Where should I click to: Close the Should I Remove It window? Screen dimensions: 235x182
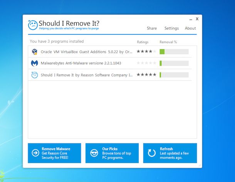click(x=197, y=19)
